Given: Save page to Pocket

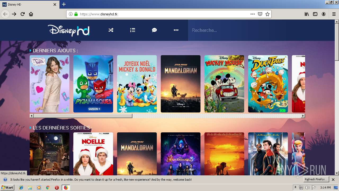Looking at the screenshot, I should tap(260, 14).
